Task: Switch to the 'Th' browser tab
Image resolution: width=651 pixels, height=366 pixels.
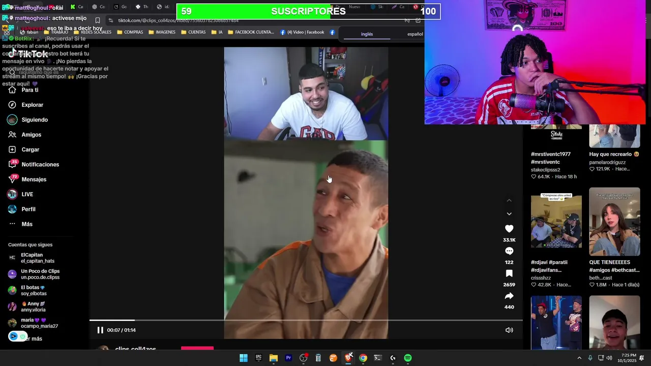Action: tap(142, 7)
